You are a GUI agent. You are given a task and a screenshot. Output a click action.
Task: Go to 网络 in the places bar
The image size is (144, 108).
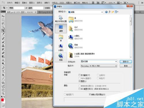click(x=61, y=57)
